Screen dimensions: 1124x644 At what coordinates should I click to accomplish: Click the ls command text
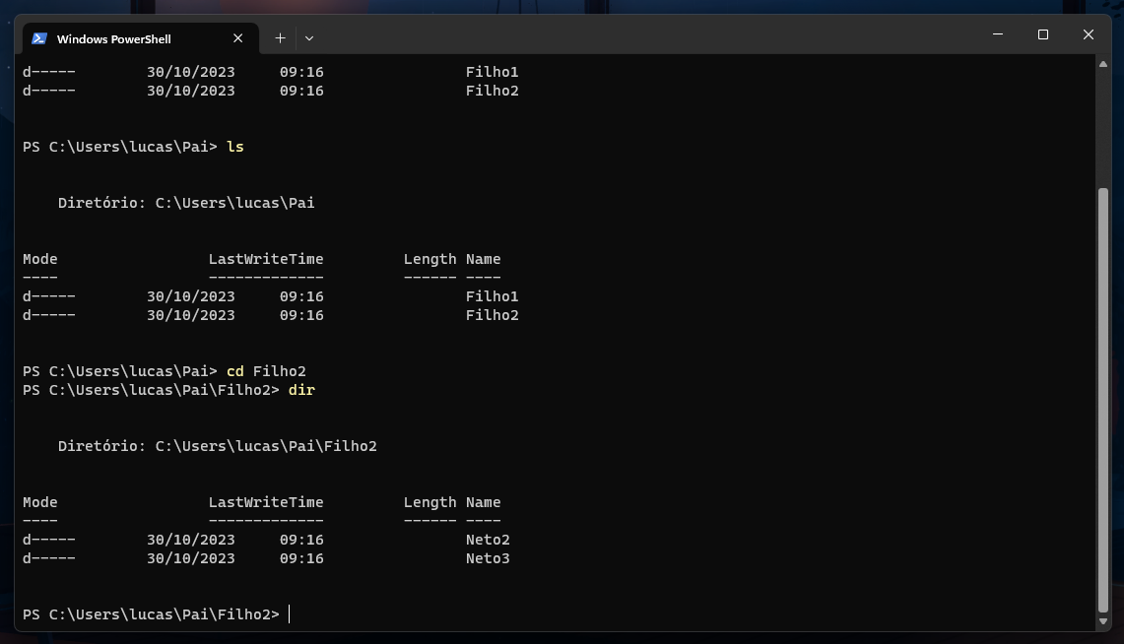235,146
